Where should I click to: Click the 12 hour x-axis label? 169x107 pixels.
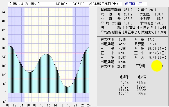click(x=48, y=105)
